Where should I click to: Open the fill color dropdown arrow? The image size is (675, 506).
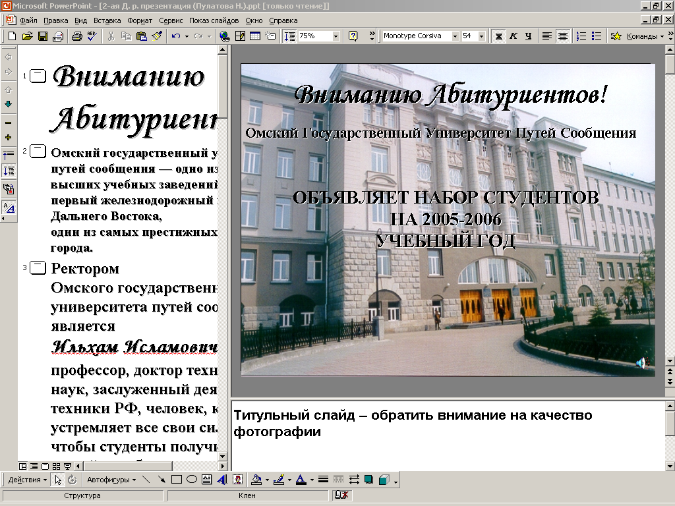[268, 480]
